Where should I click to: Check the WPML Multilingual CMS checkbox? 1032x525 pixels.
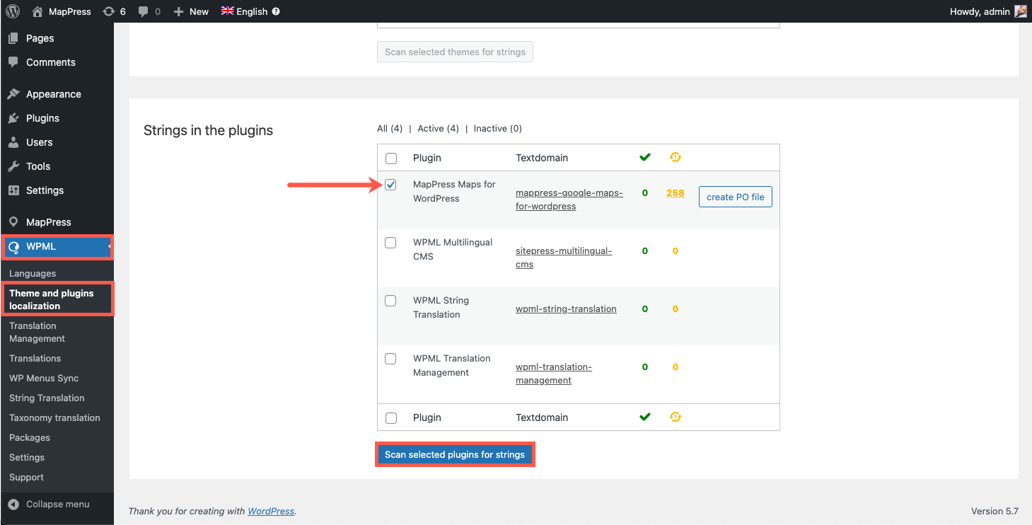point(390,243)
